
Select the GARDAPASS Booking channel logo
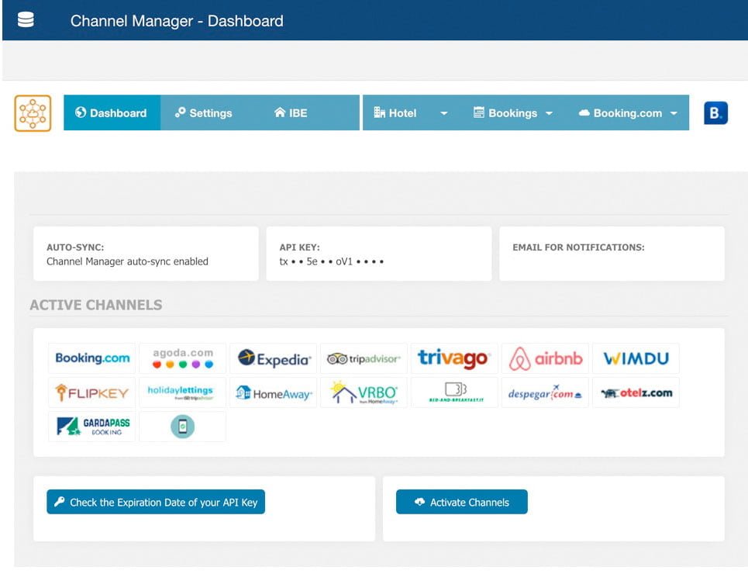click(92, 427)
